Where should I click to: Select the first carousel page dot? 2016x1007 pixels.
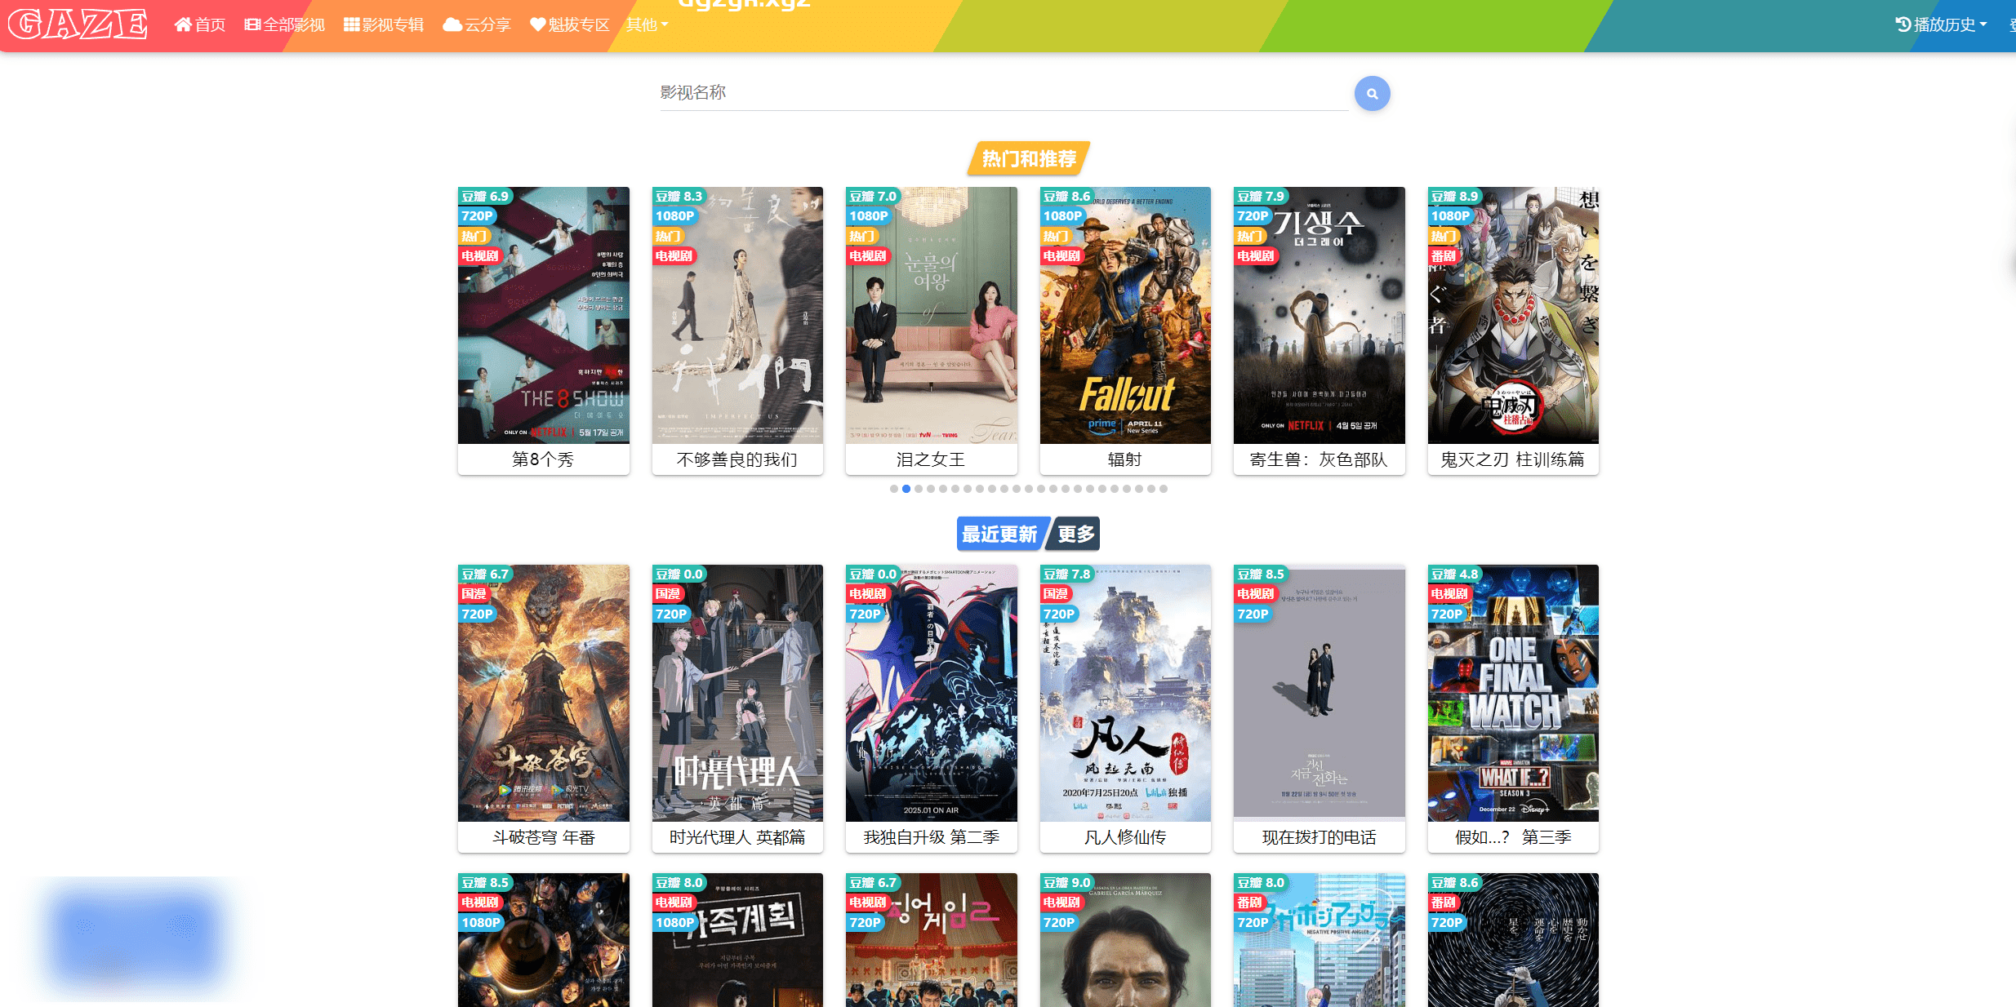click(x=894, y=489)
